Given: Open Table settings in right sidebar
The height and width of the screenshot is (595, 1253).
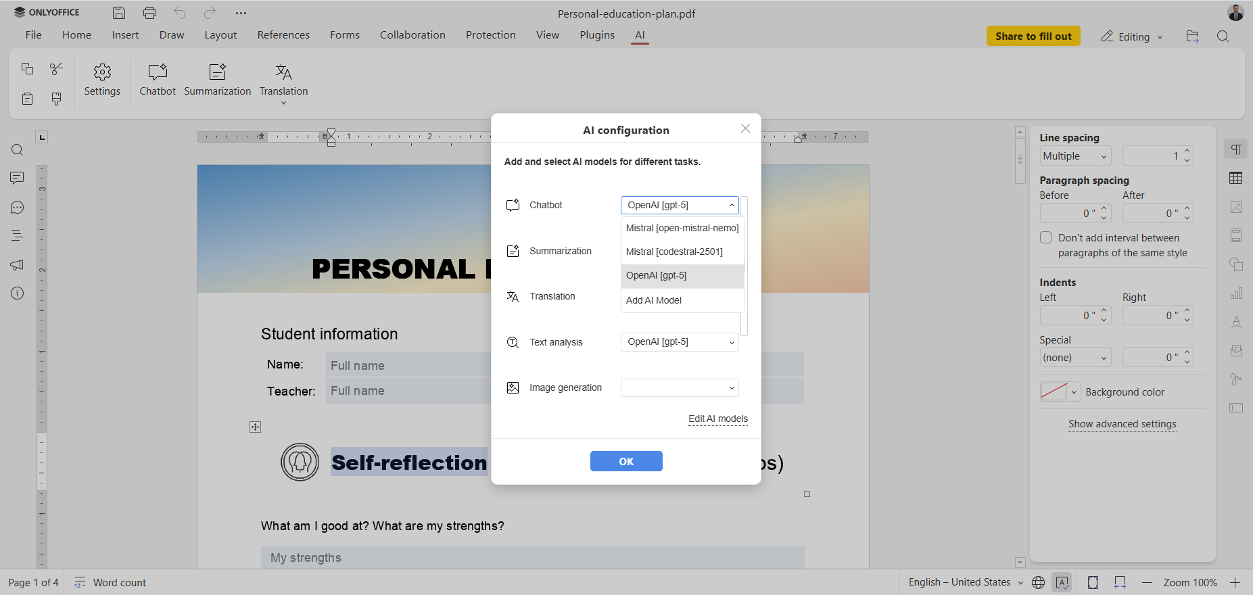Looking at the screenshot, I should (x=1236, y=178).
